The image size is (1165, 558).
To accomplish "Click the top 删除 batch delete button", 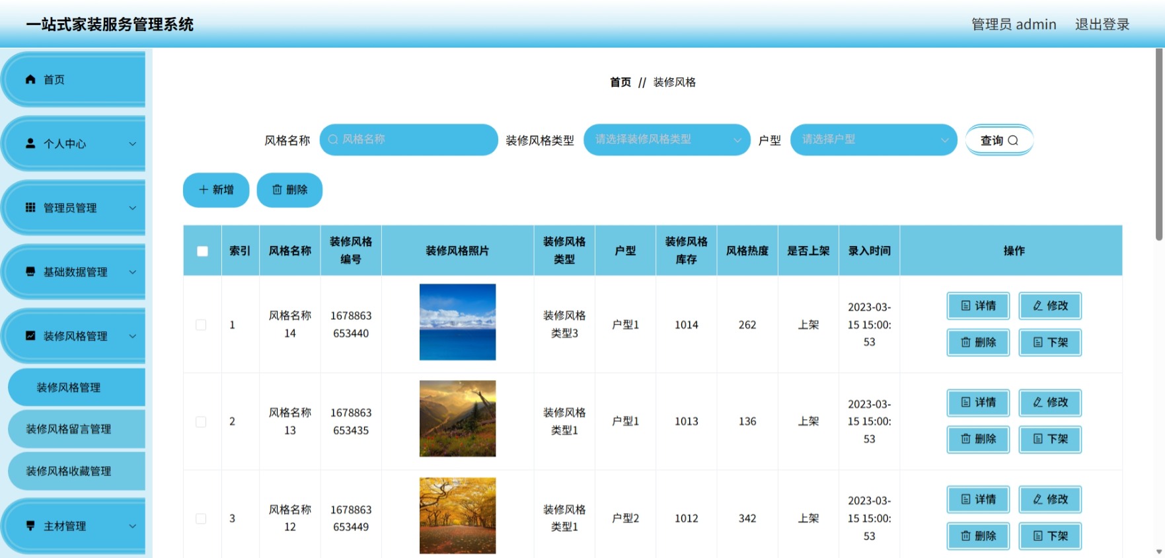I will 289,190.
